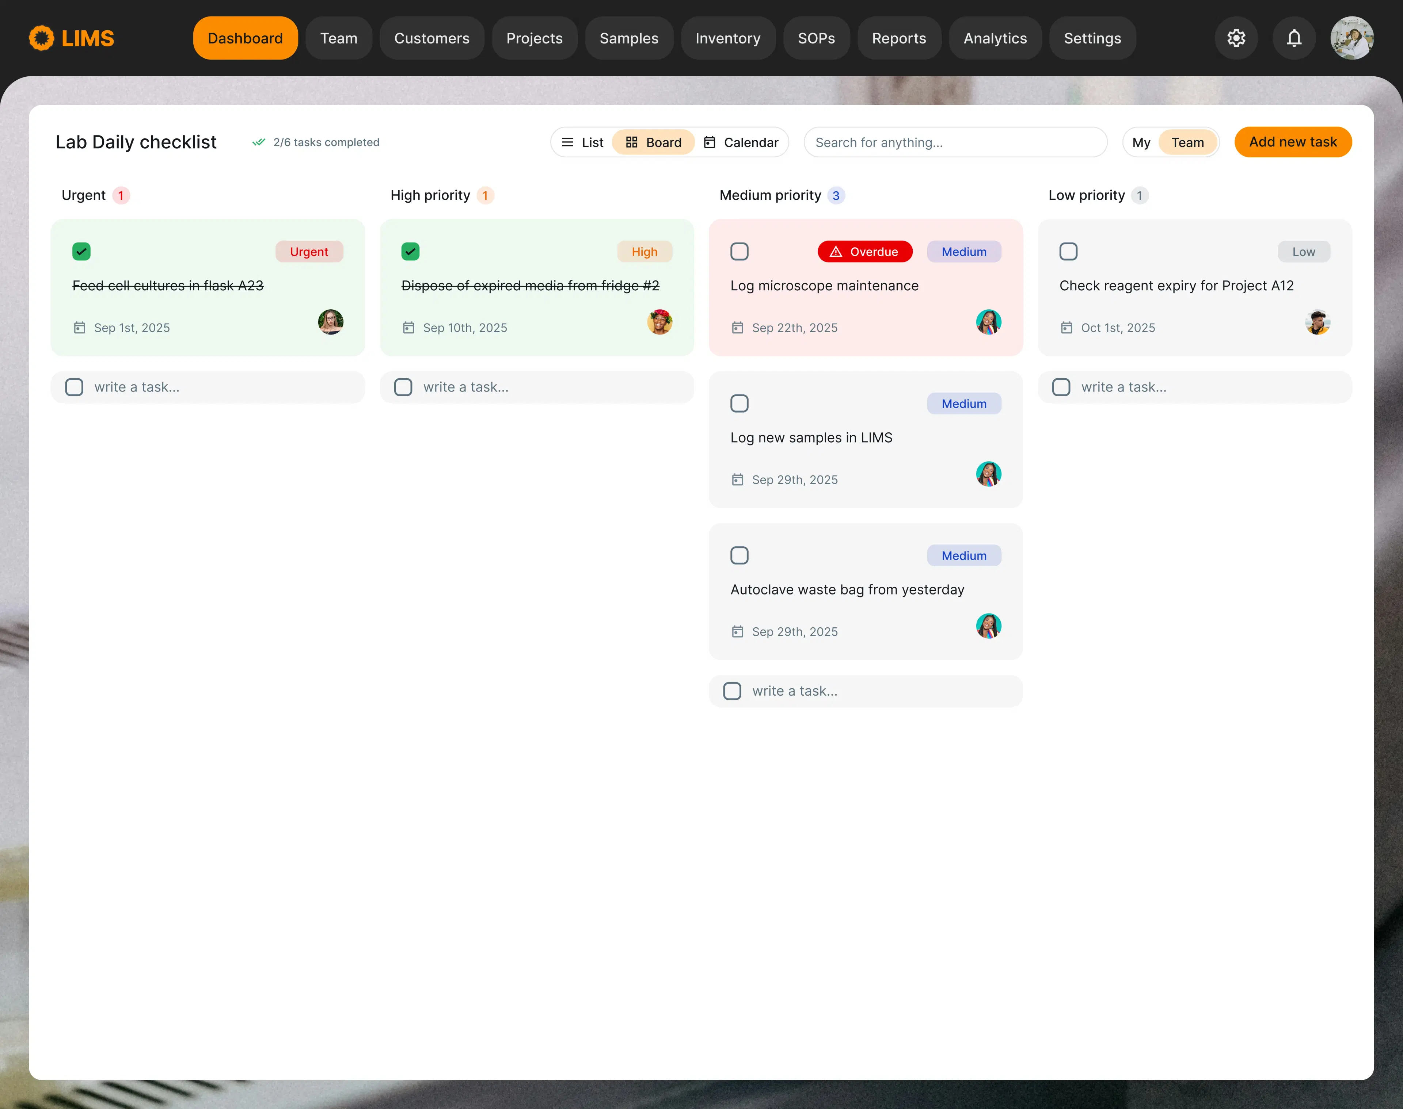Click the assignee avatar on Check reagent expiry card
This screenshot has height=1109, width=1403.
pos(1317,322)
